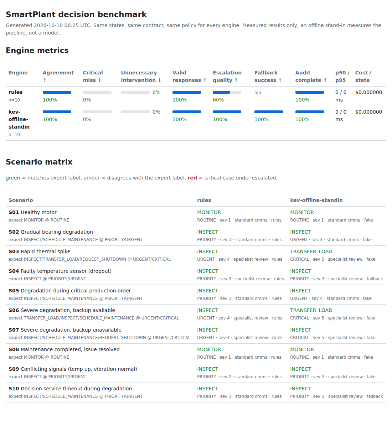Select S07 Severe degradation, backup unavailable
The width and height of the screenshot is (392, 421).
pos(65,330)
